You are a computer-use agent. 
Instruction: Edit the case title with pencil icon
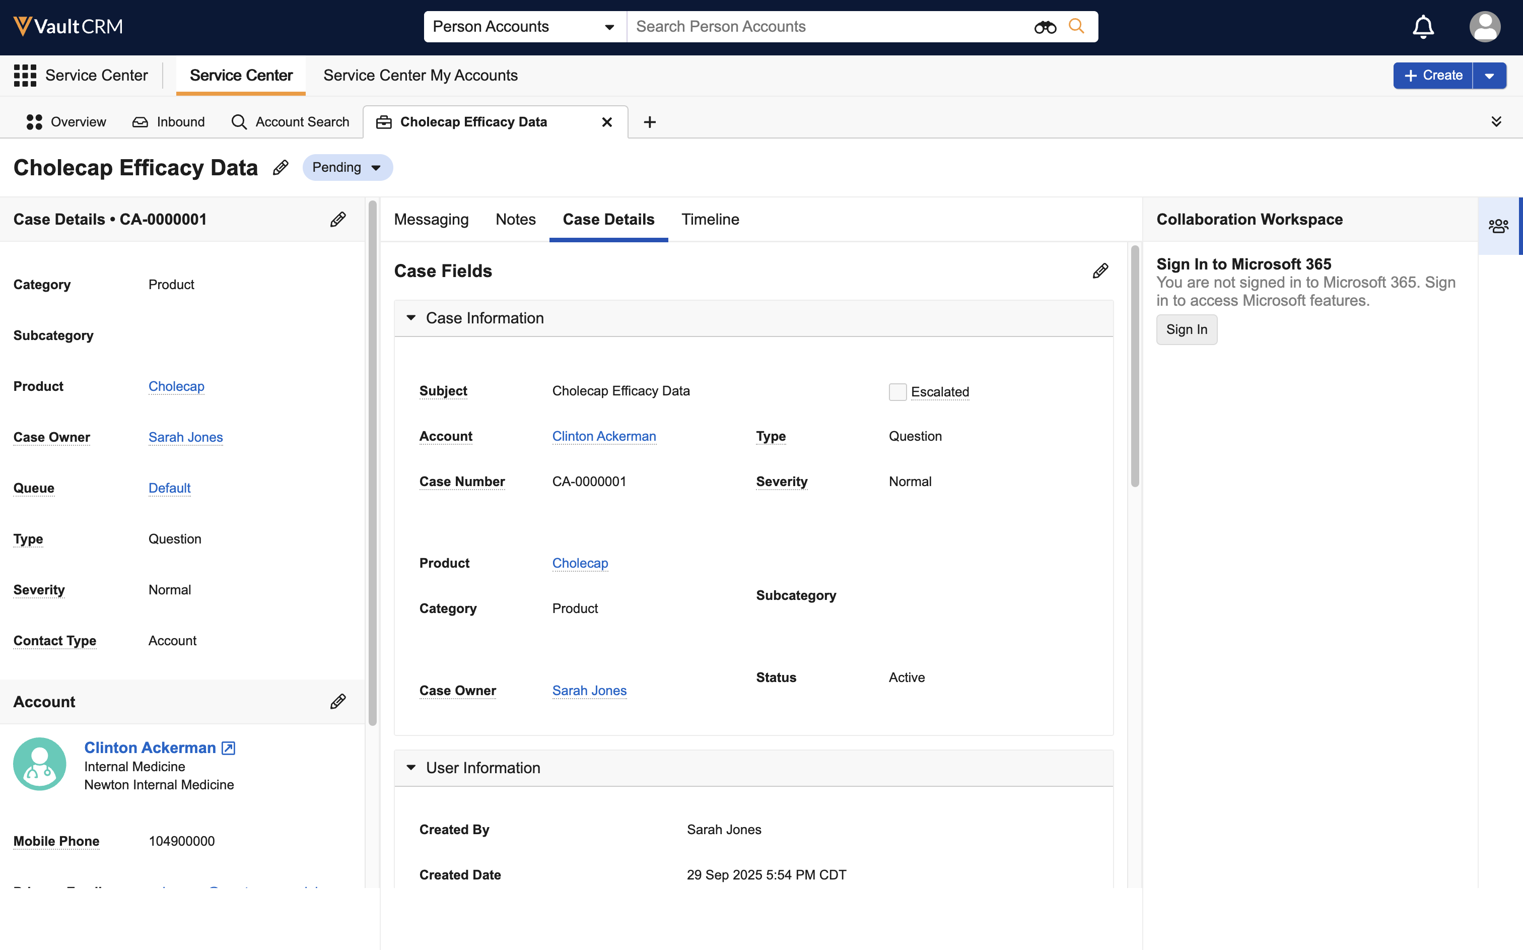[281, 167]
